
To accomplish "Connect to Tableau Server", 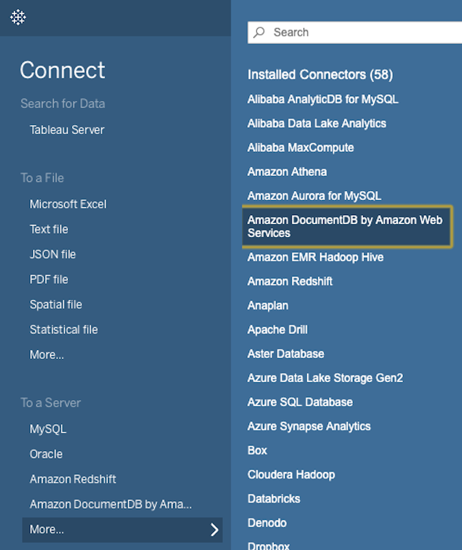I will coord(67,129).
